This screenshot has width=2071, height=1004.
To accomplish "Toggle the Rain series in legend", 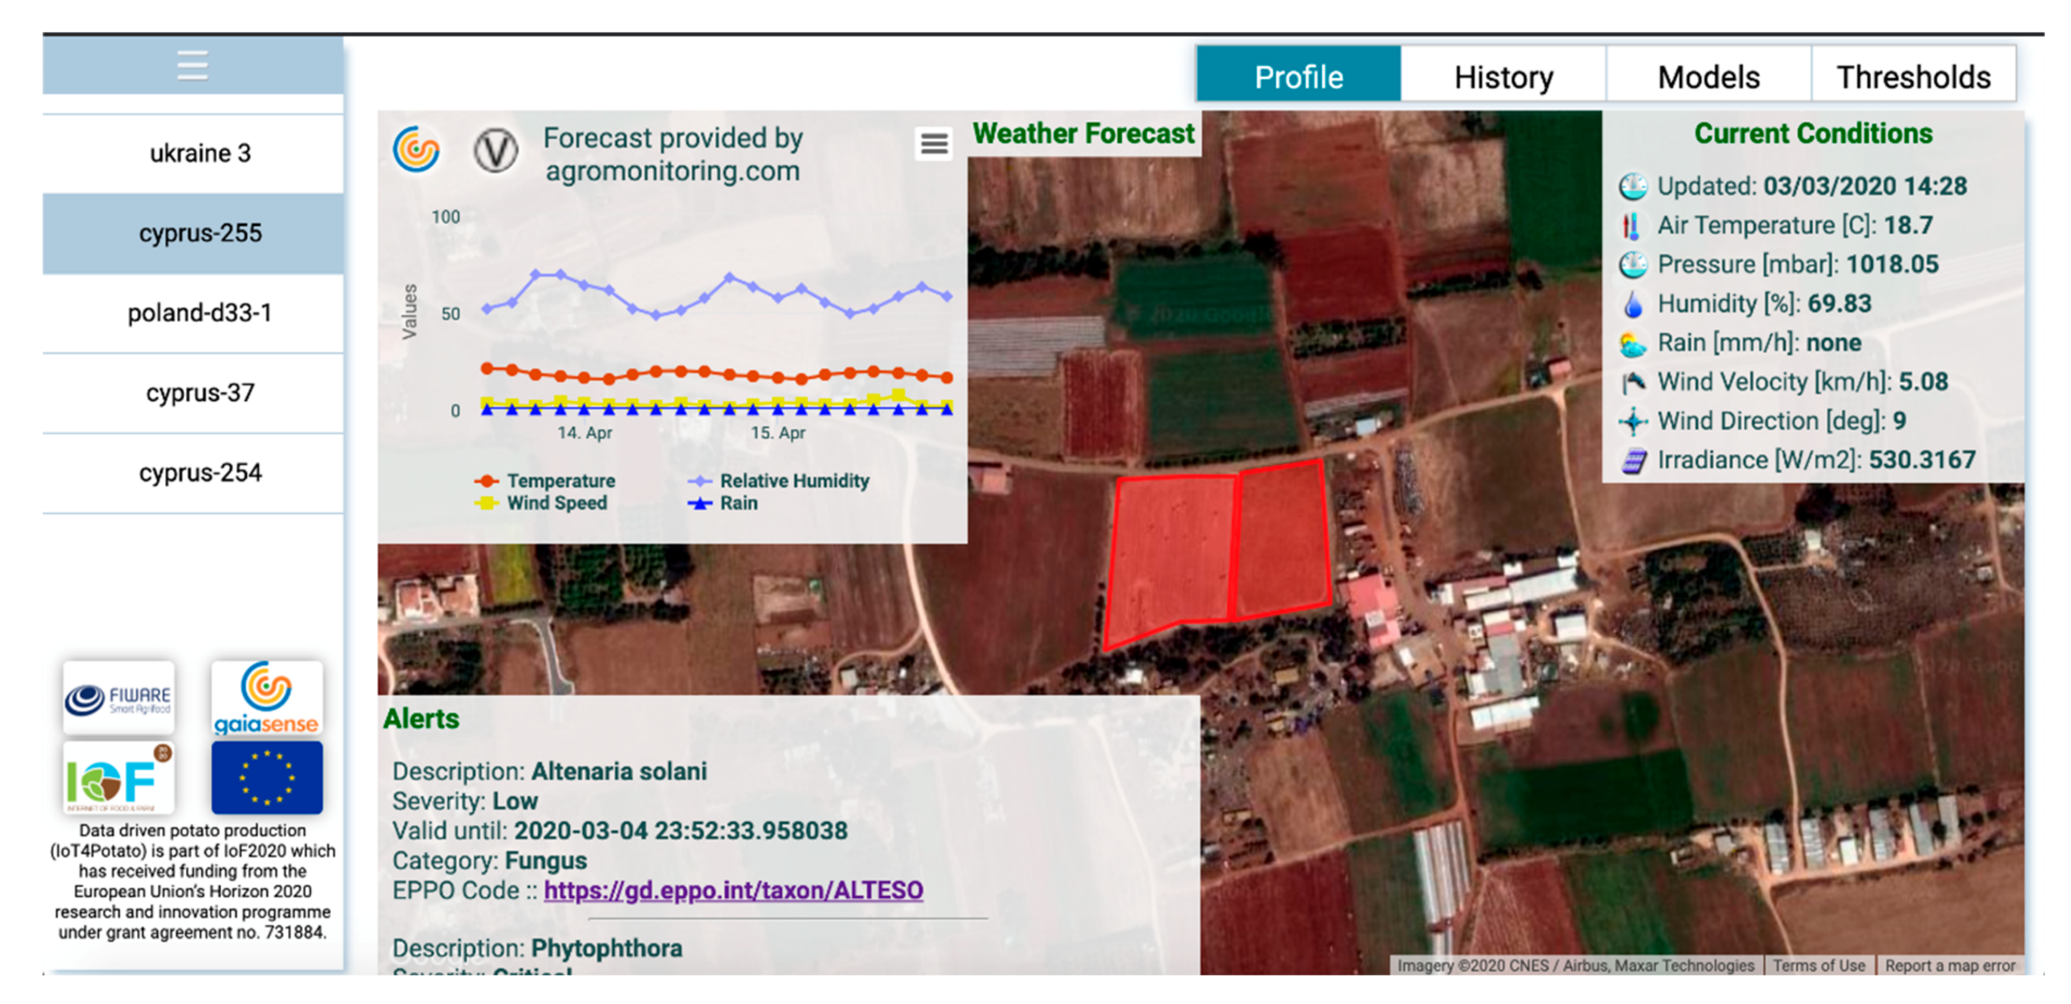I will click(723, 503).
